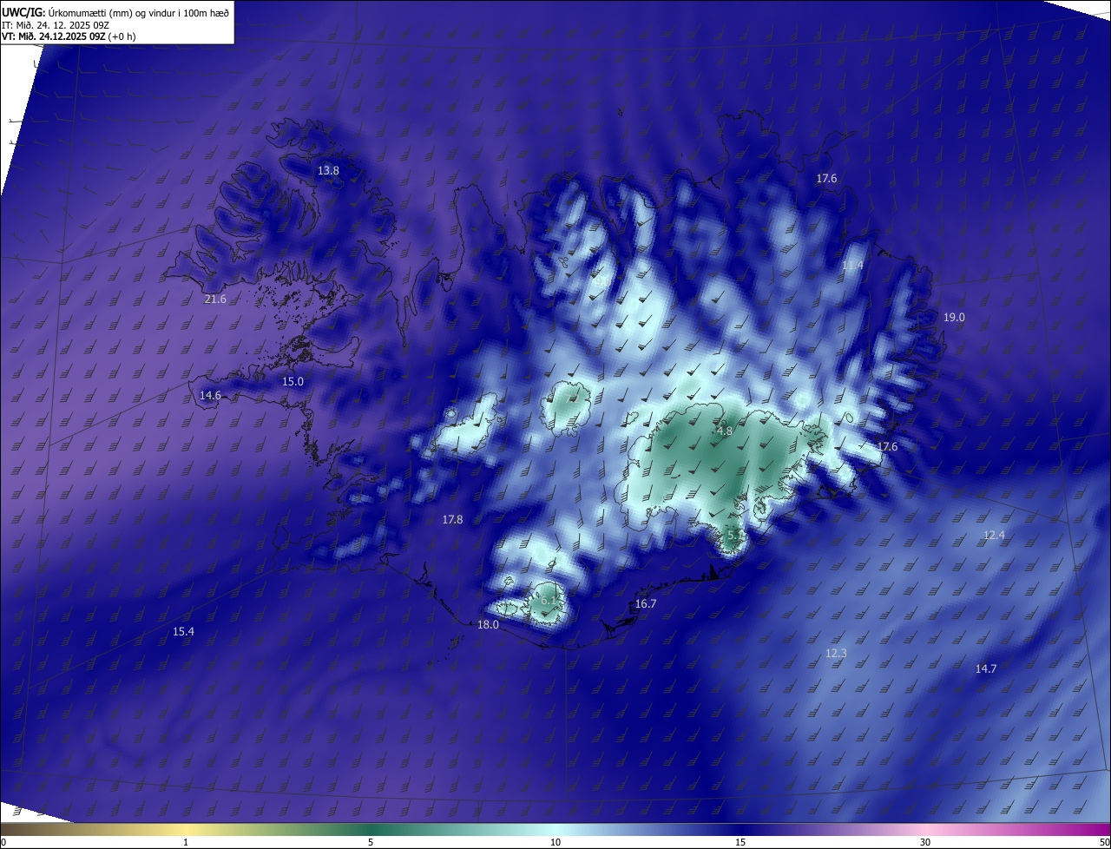
Task: Click the colorbar tick label 10
Action: pyautogui.click(x=555, y=842)
